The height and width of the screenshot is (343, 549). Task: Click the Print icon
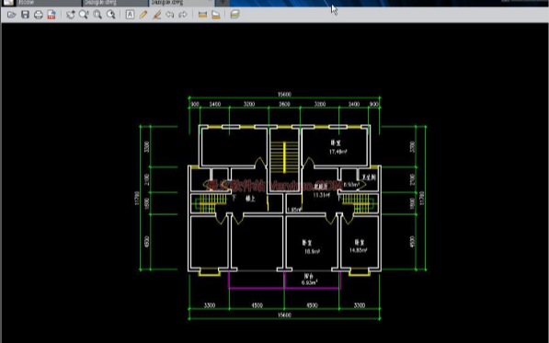click(39, 15)
